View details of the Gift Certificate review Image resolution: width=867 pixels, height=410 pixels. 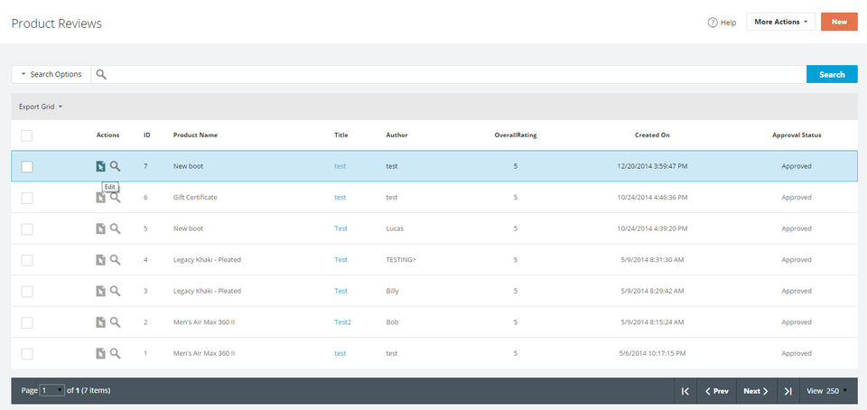click(115, 197)
